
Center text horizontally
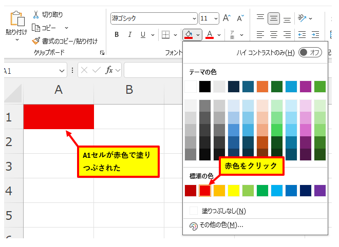[274, 34]
